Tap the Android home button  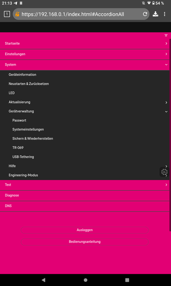(x=85, y=280)
